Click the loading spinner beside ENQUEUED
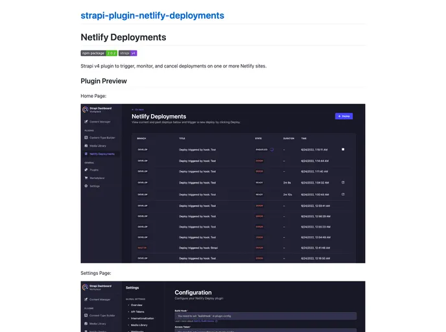The width and height of the screenshot is (446, 332). point(272,150)
